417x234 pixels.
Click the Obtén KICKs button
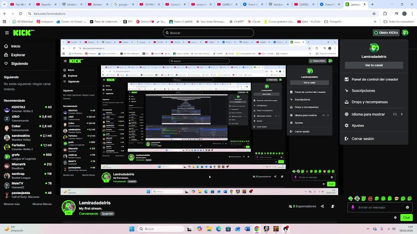(386, 33)
